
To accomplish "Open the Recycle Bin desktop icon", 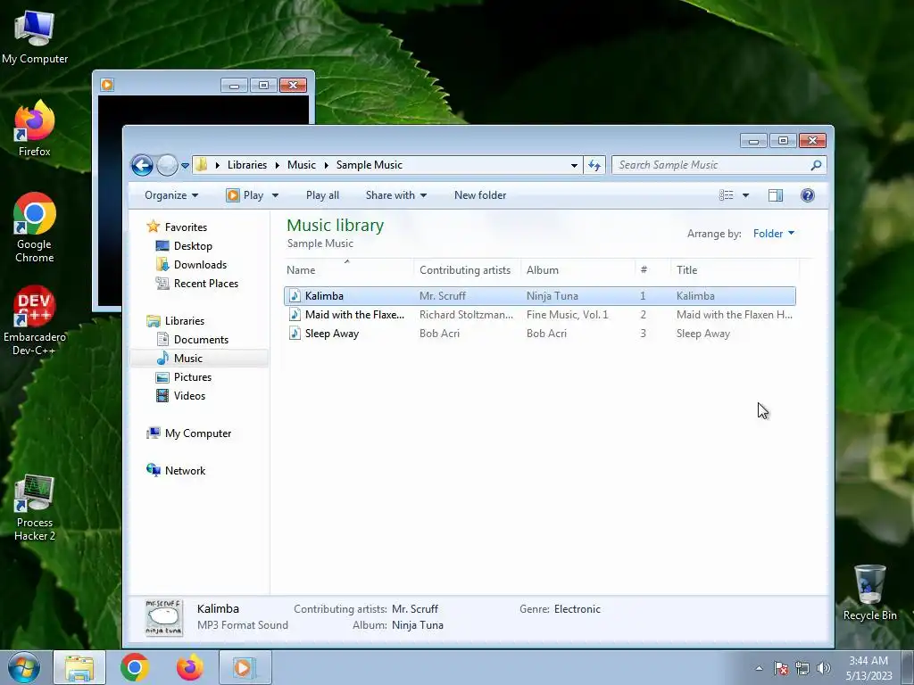I will point(869,593).
